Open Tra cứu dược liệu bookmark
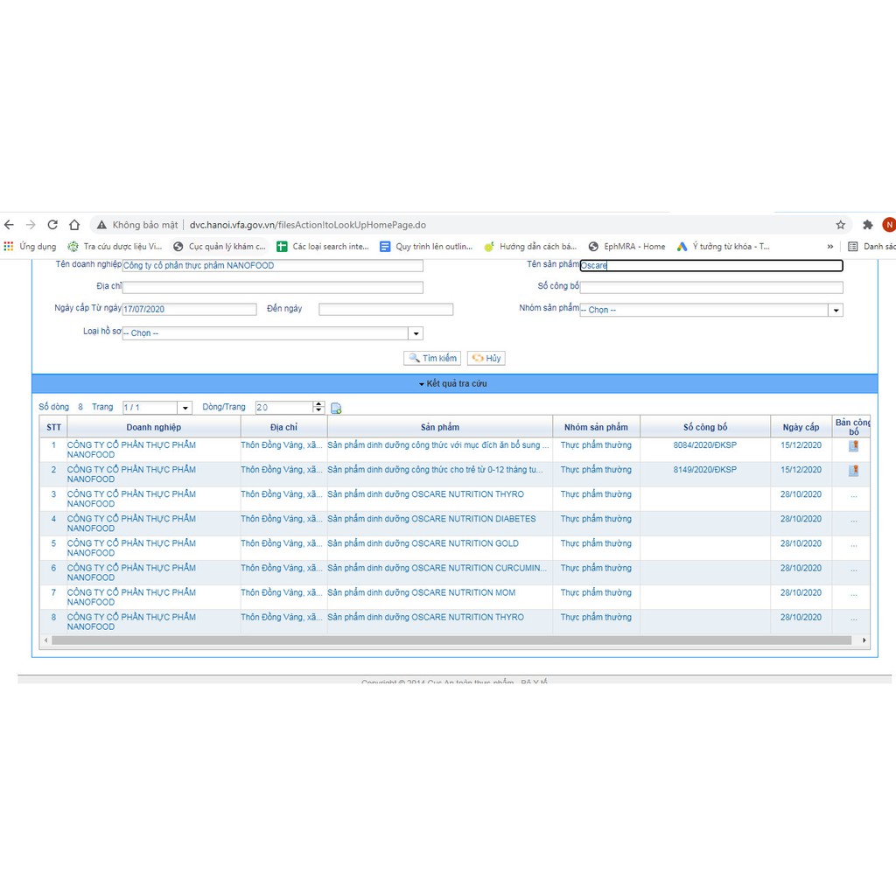This screenshot has width=896, height=896. click(x=115, y=246)
